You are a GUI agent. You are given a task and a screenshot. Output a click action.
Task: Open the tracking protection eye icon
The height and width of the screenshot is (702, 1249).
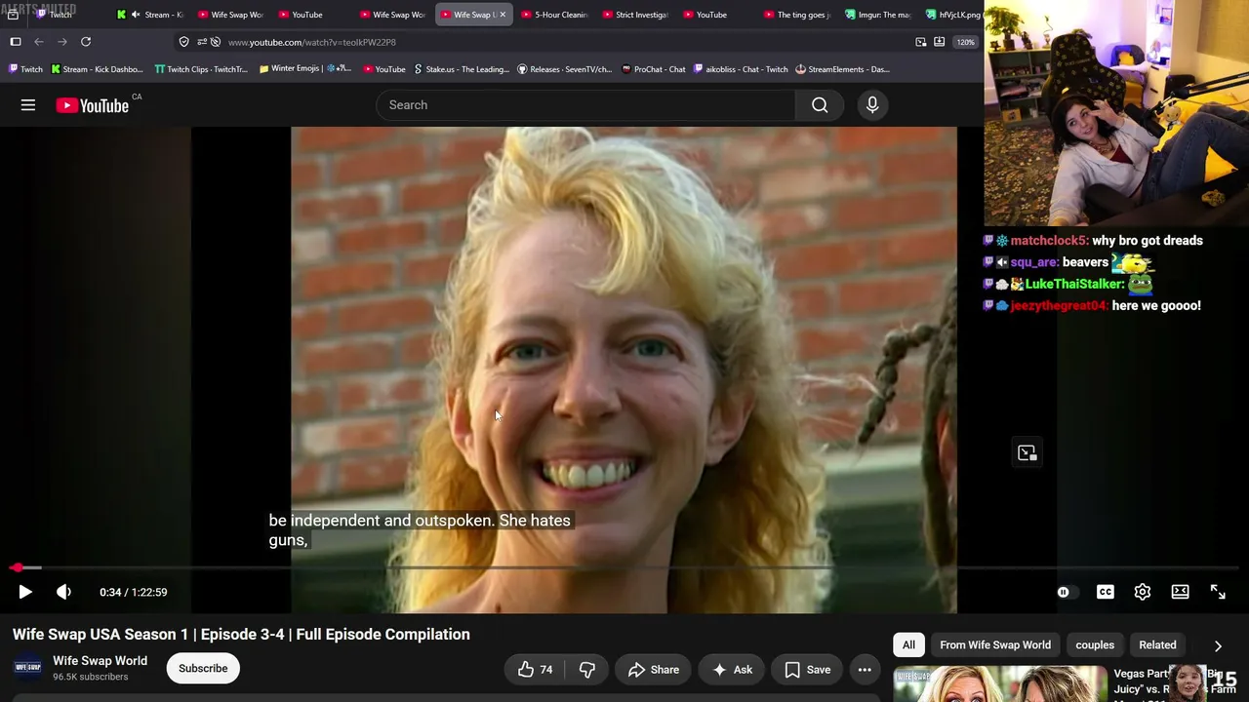click(x=217, y=42)
